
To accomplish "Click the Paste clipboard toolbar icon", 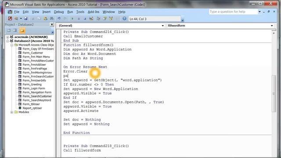I will (x=45, y=18).
